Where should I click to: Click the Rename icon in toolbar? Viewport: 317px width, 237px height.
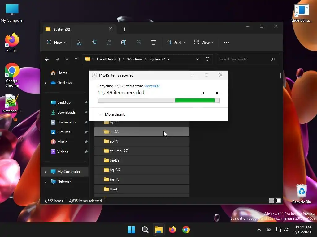click(124, 43)
